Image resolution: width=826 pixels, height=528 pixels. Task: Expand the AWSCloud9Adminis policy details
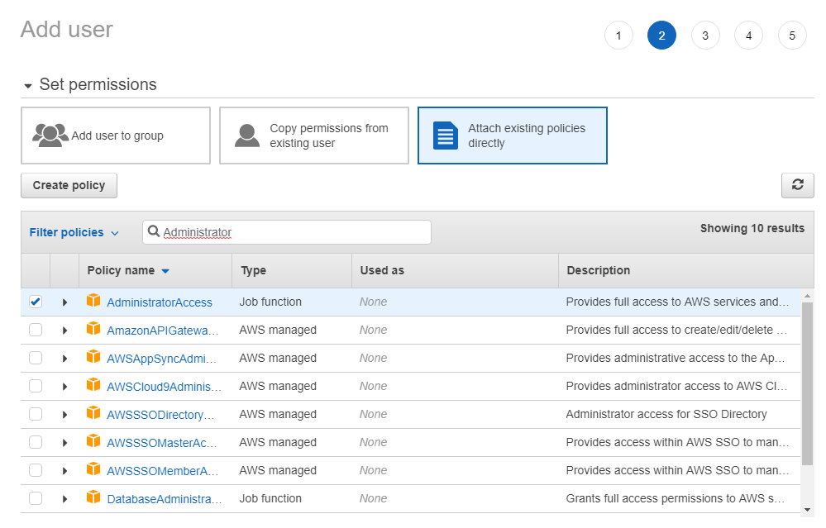click(64, 387)
